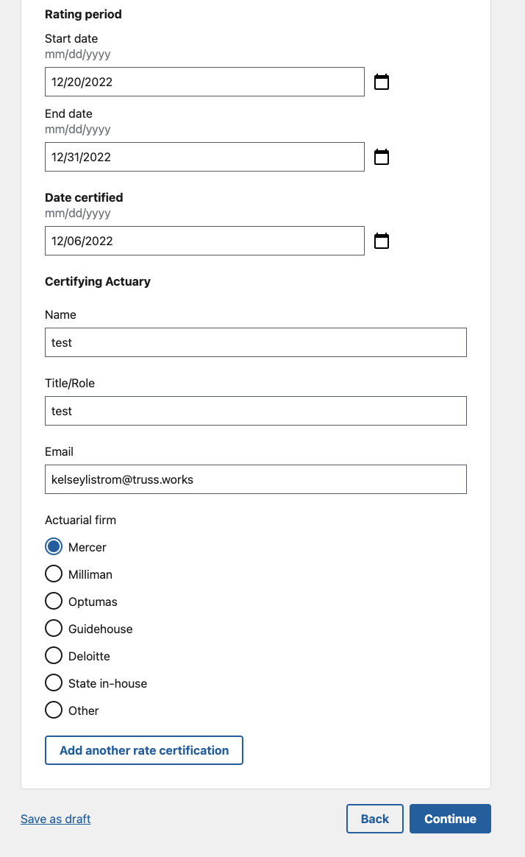Go Back to the previous page

coord(375,819)
